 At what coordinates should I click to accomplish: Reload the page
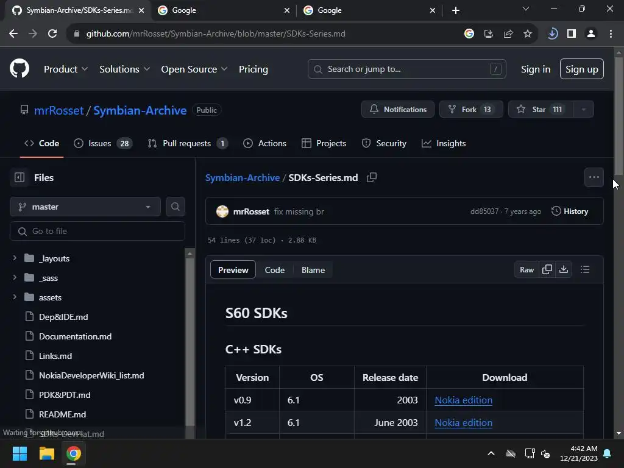pos(52,34)
